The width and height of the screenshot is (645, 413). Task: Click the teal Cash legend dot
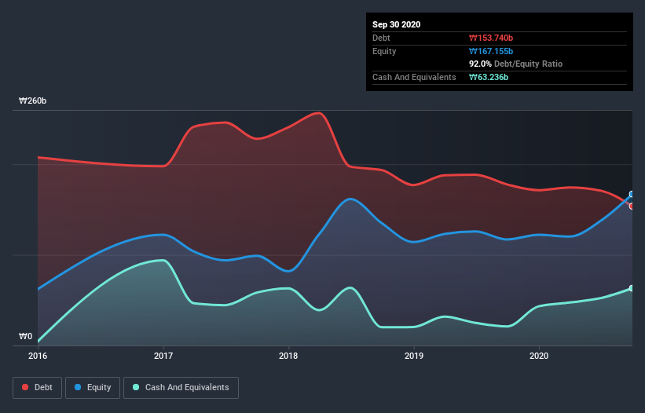(136, 387)
